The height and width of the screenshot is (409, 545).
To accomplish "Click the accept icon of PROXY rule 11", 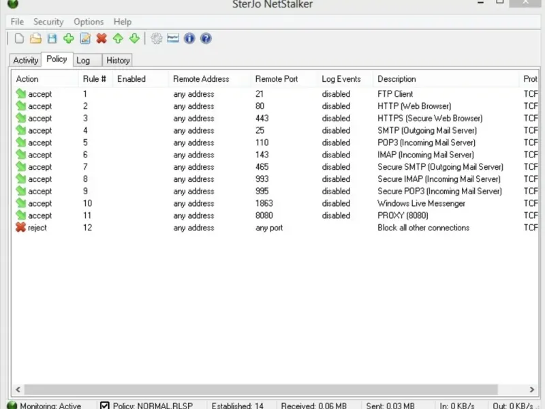I will point(21,215).
